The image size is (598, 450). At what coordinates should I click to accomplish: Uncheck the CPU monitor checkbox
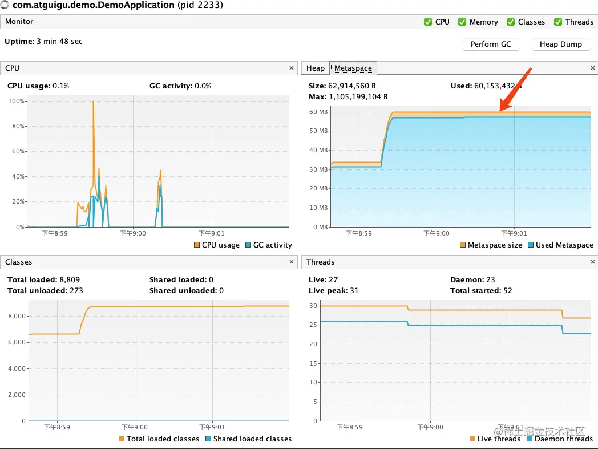(428, 22)
